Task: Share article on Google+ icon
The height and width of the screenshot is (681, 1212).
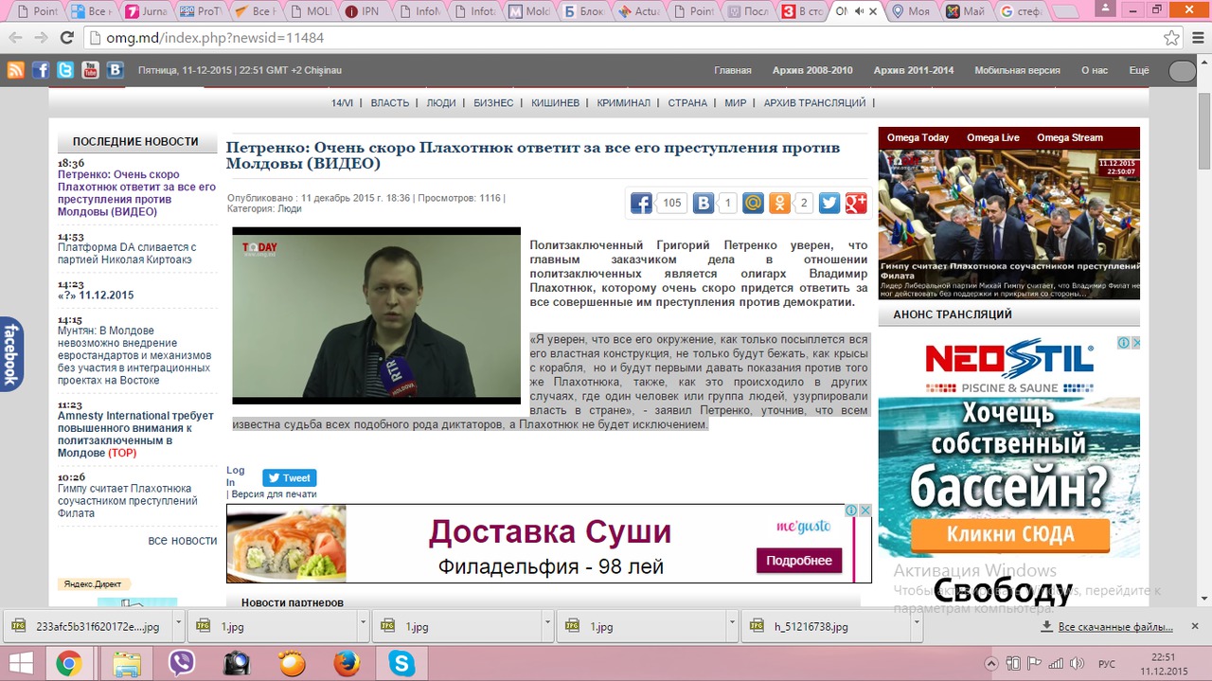Action: coord(856,203)
